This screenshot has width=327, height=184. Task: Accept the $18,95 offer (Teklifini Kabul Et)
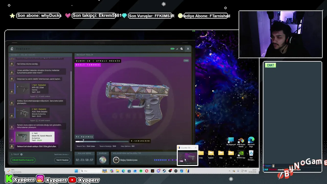[23, 160]
